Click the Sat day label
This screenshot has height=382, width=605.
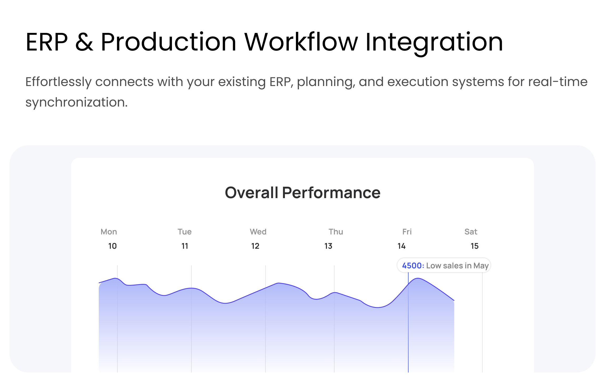(x=471, y=232)
